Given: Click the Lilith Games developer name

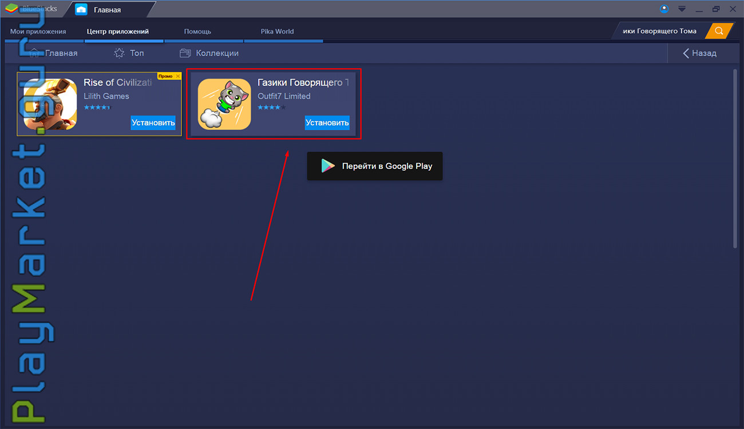Looking at the screenshot, I should [106, 96].
